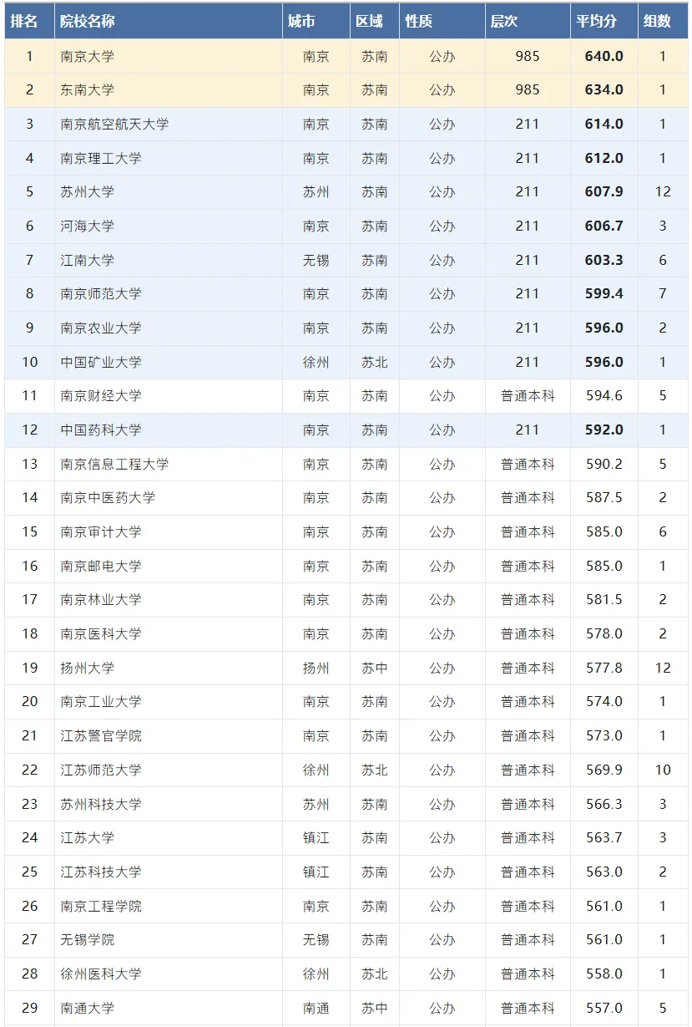Select the 南京林业大学 cell
Viewport: 692px width, 1027px height.
(168, 600)
